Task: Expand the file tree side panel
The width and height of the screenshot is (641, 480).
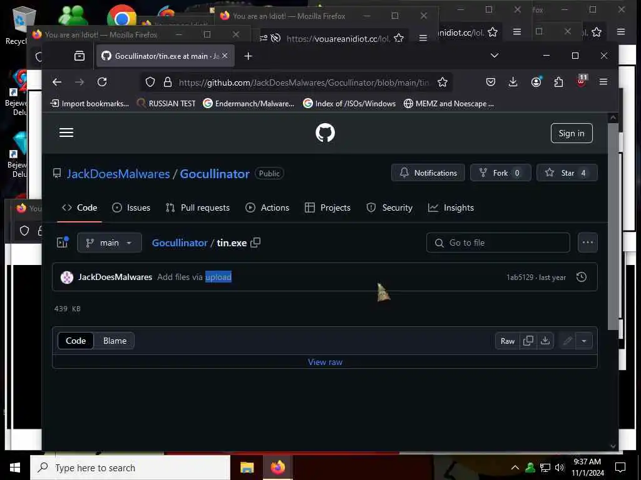Action: 63,242
